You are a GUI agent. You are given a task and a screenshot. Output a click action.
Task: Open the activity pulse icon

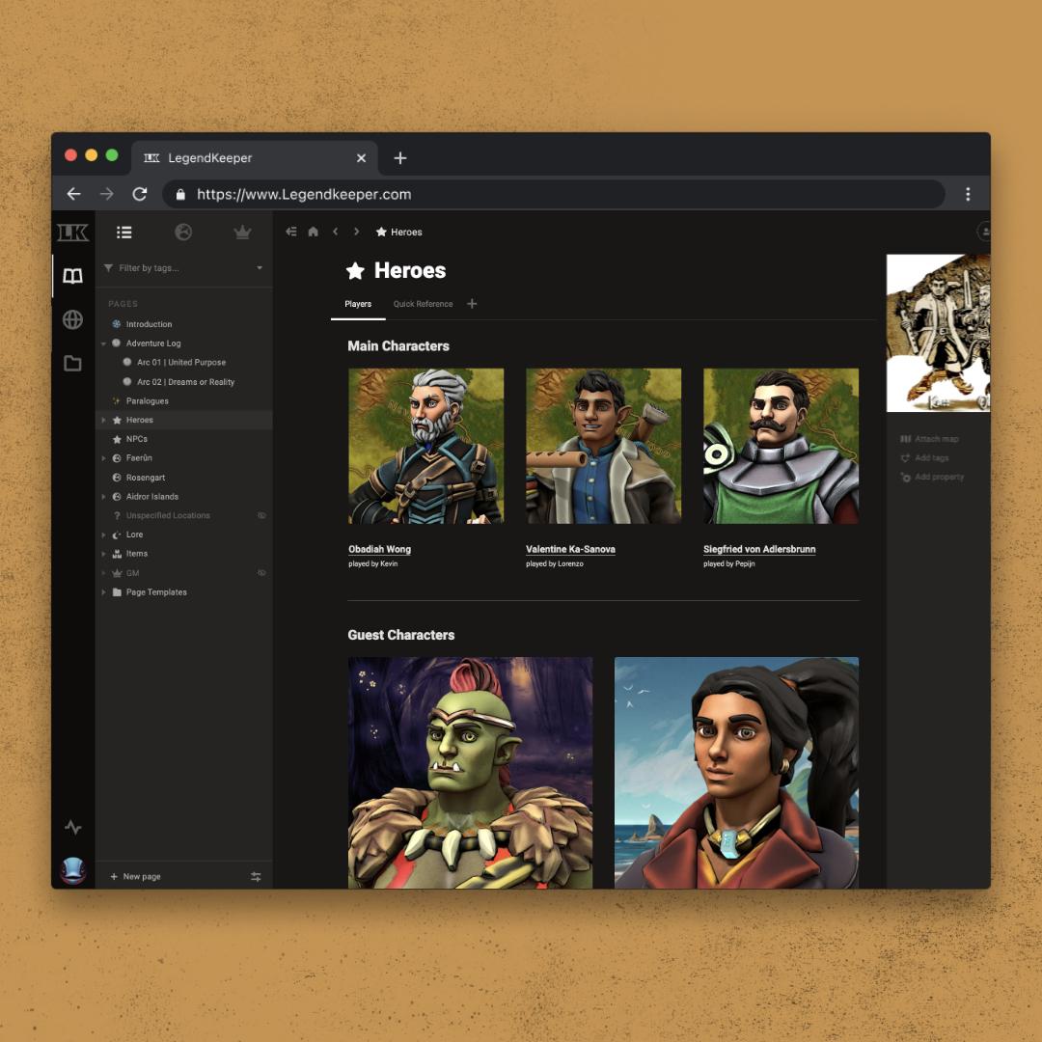72,827
